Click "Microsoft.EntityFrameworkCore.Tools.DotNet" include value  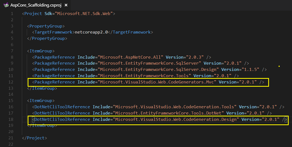(168, 113)
